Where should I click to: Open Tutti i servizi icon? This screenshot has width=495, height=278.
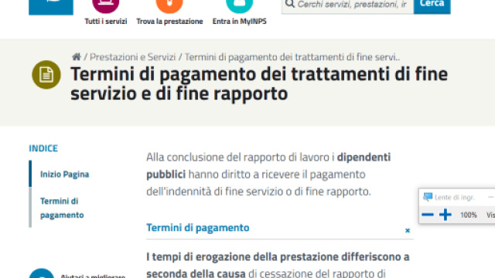[x=106, y=5]
